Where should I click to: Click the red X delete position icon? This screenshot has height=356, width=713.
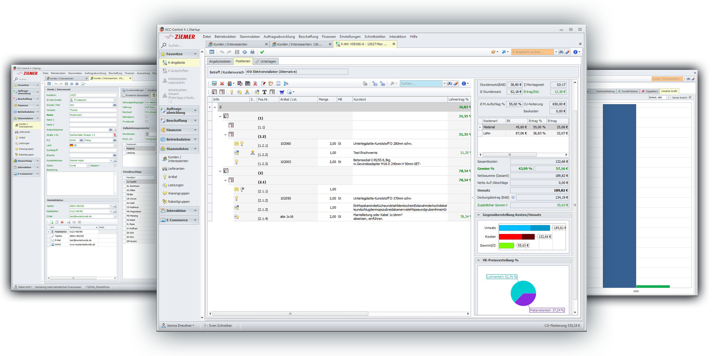[222, 83]
